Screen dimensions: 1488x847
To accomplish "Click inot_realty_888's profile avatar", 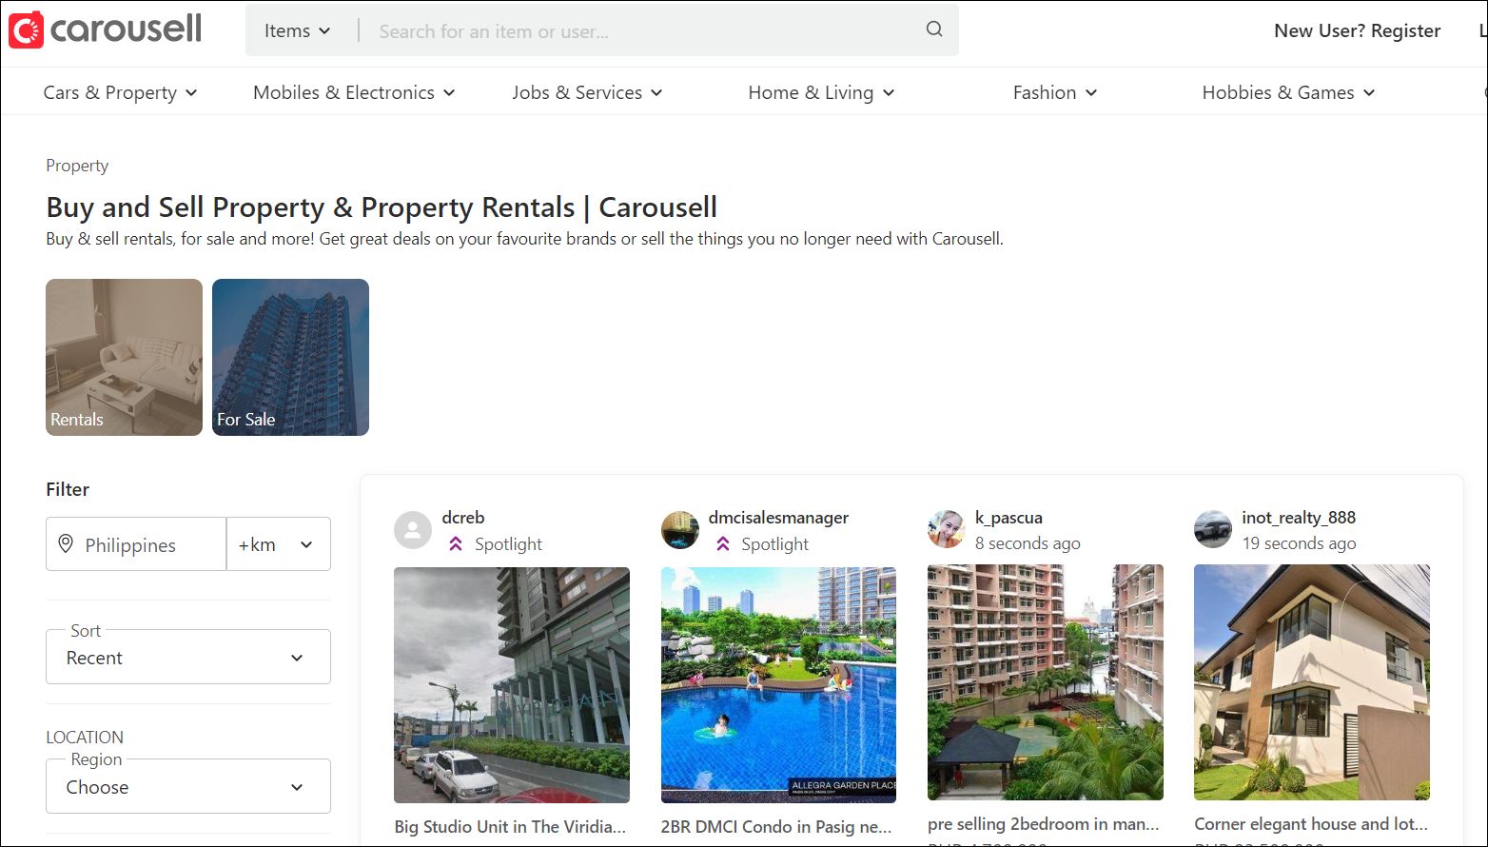I will point(1213,530).
